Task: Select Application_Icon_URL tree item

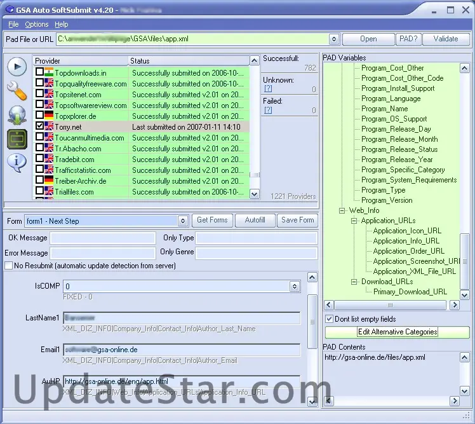Action: click(407, 231)
